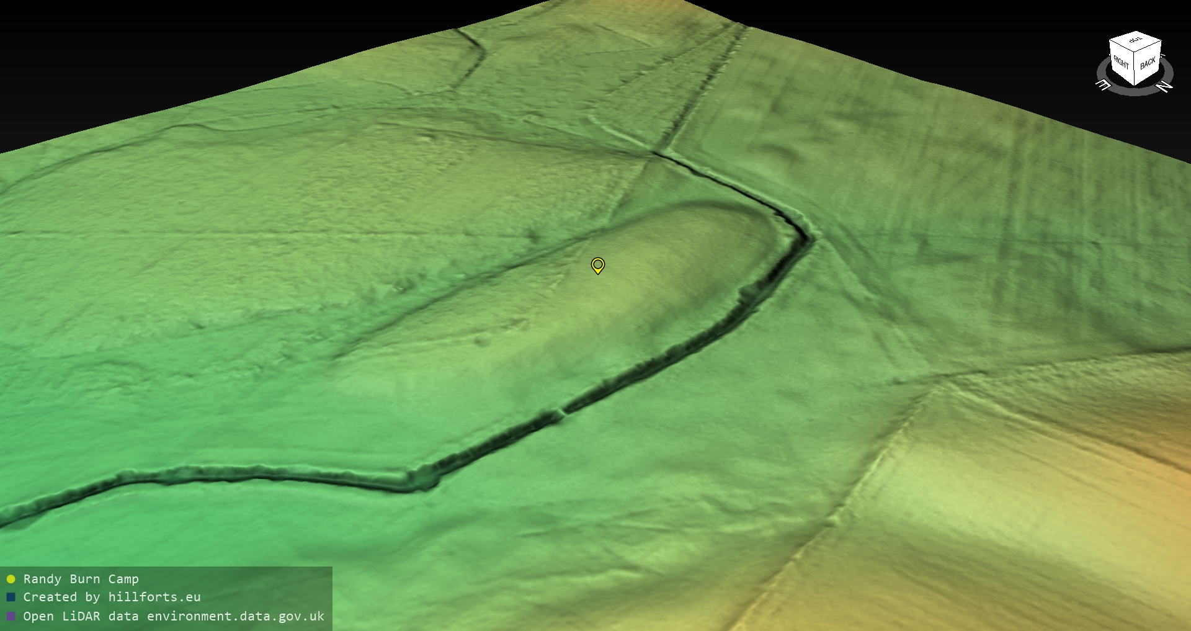This screenshot has height=631, width=1191.
Task: Click the TOP face of the view cube
Action: tap(1135, 40)
